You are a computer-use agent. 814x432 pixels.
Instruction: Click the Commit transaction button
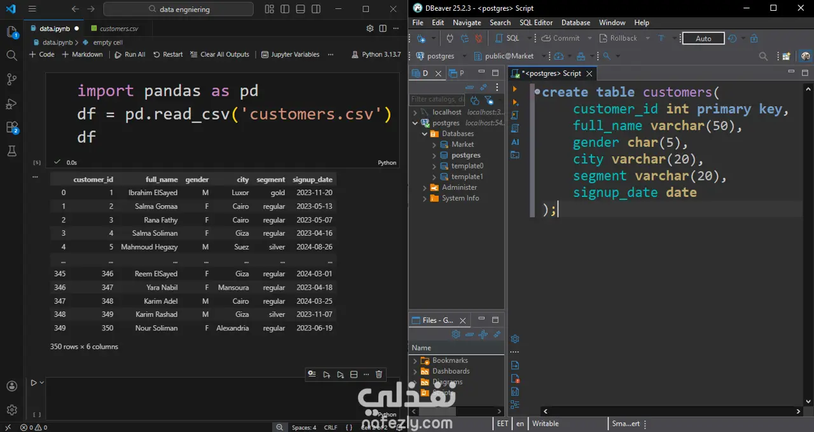coord(560,38)
